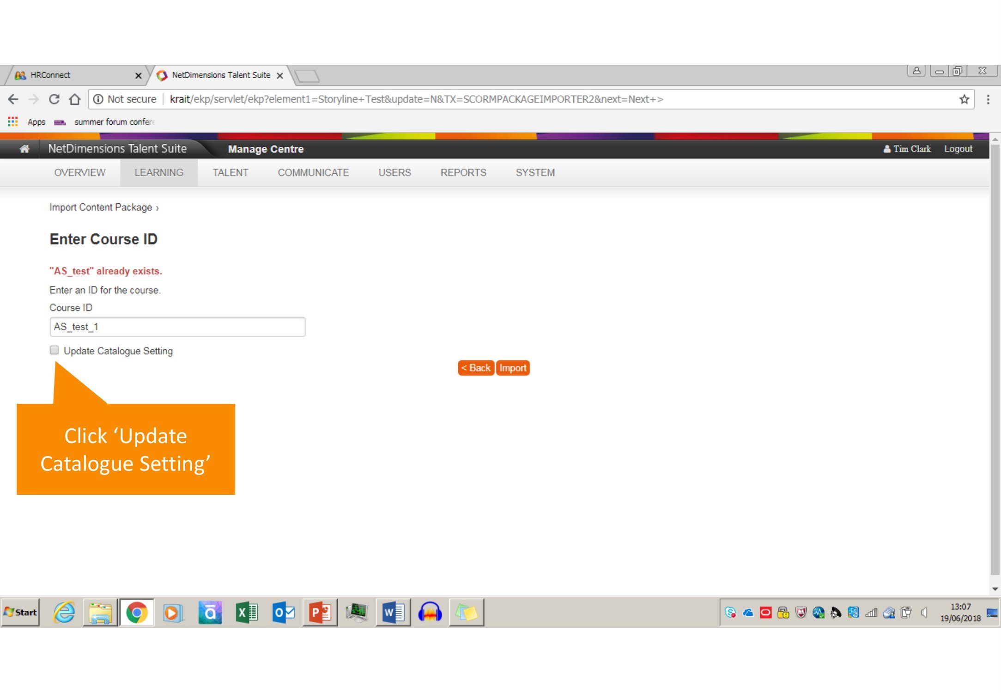Click the Apps grid icon in bookmarks bar

click(x=13, y=122)
